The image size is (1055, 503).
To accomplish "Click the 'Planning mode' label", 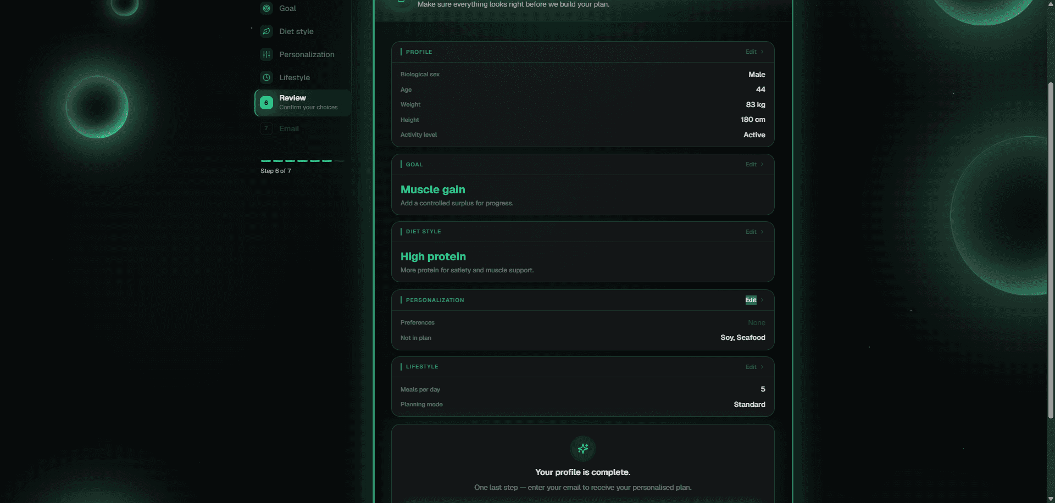I will (x=421, y=404).
